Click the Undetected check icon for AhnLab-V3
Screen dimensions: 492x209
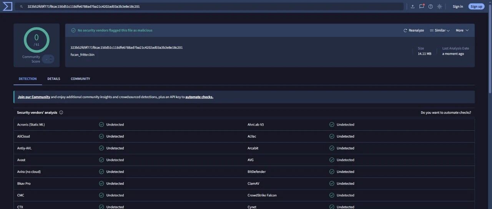(x=332, y=124)
